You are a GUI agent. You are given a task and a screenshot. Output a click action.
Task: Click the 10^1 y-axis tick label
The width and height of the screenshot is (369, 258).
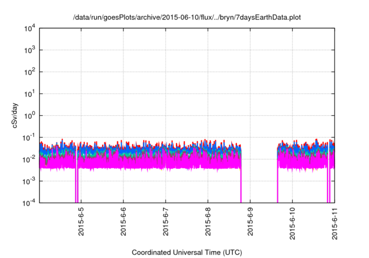coord(30,94)
